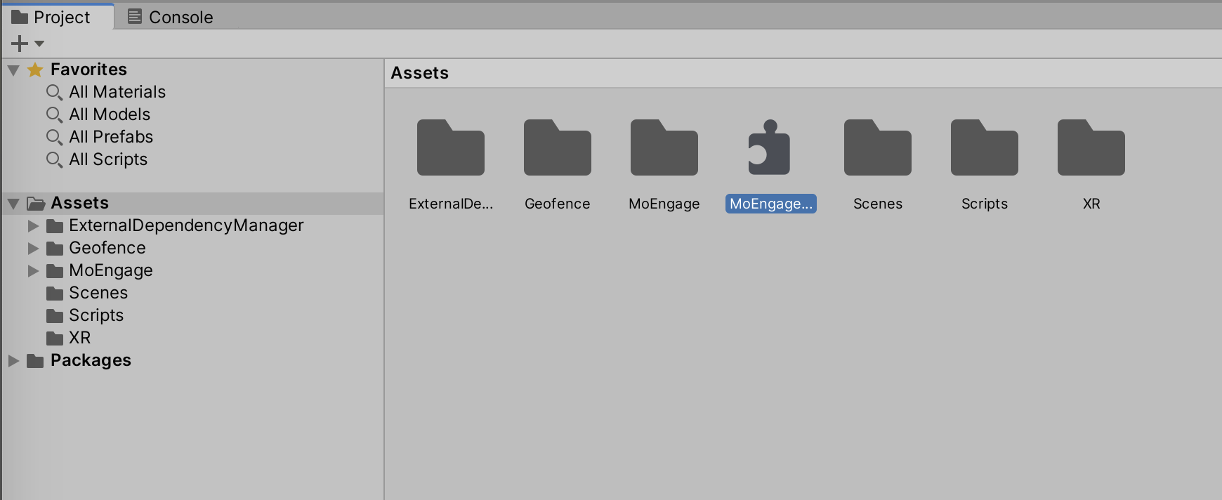Click the Assets breadcrumb path header
Viewport: 1222px width, 500px height.
pos(420,73)
